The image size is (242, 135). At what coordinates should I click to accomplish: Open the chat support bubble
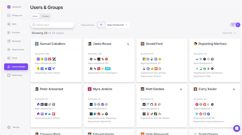237,128
